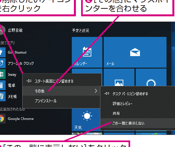
Task: Click the Google Chrome name text
Action: click(21, 119)
